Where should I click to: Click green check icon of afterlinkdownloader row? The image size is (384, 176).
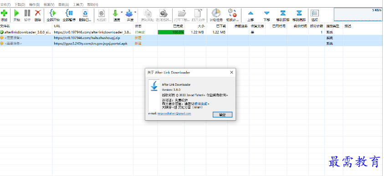tap(2, 32)
